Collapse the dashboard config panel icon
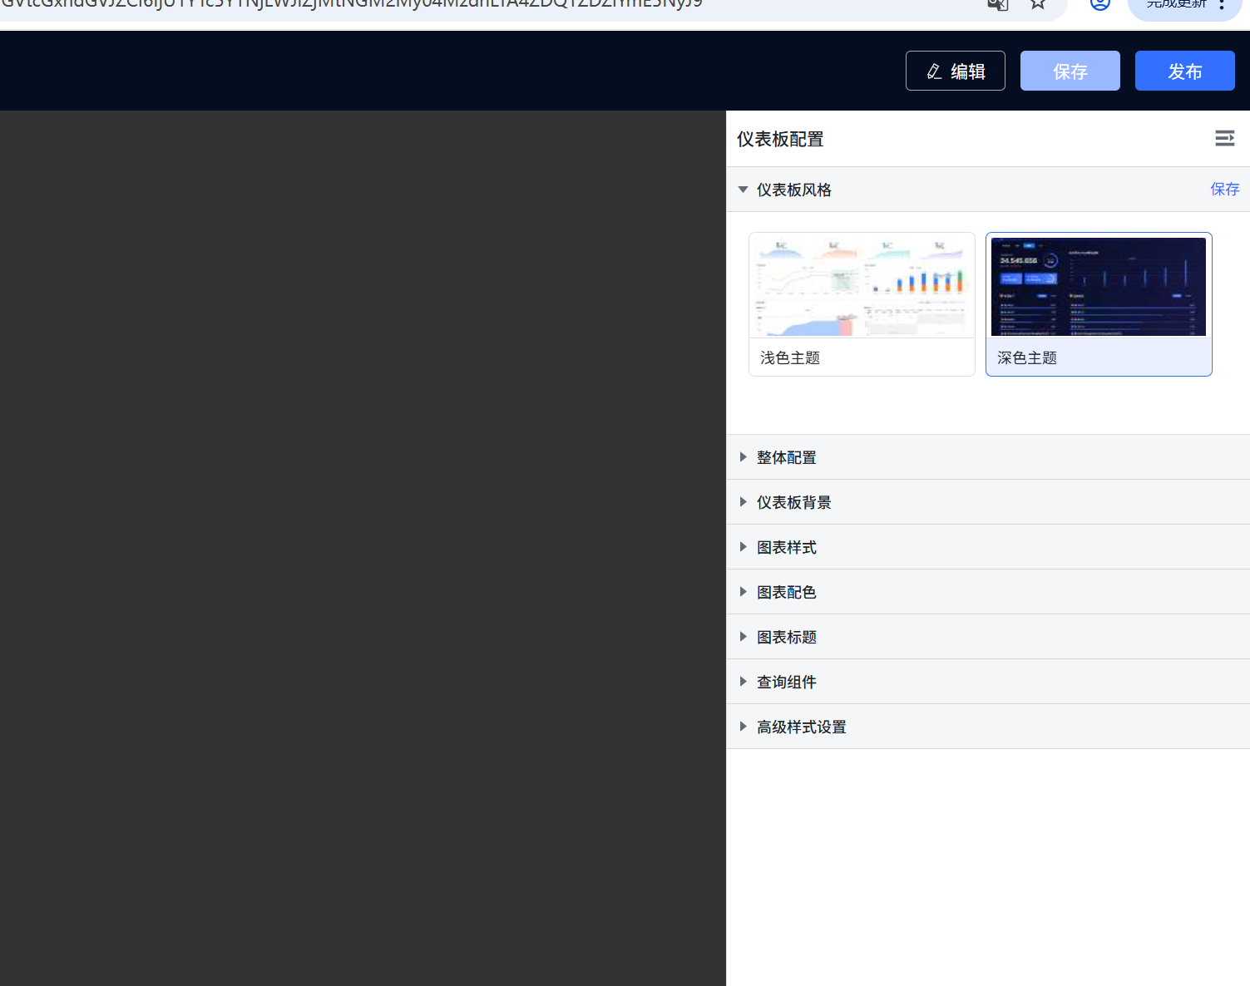The image size is (1250, 986). (1224, 138)
